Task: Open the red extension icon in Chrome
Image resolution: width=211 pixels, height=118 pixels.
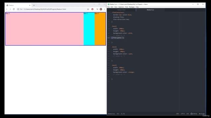Action: coord(92,9)
